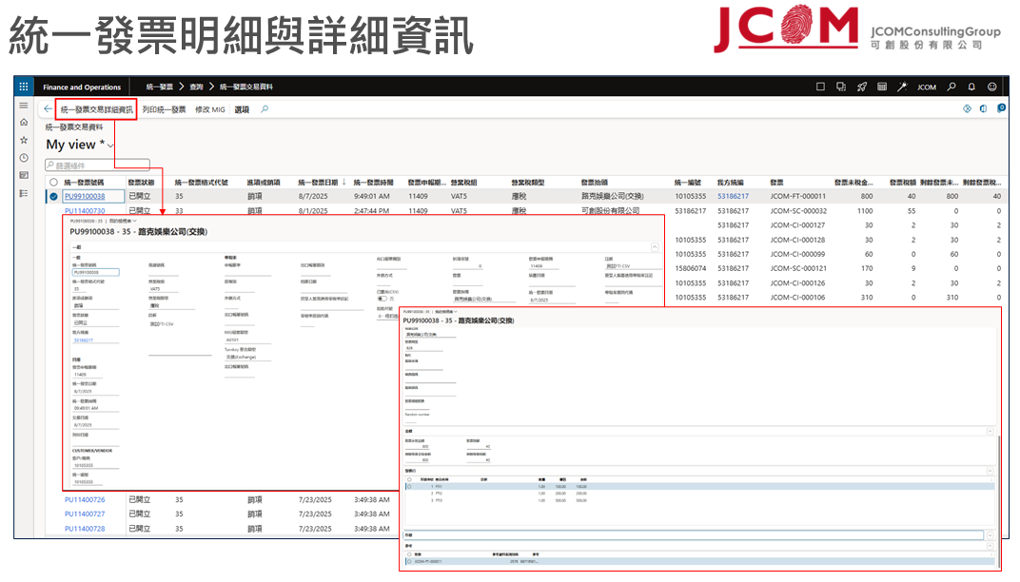Open the app launcher grid icon
This screenshot has width=1020, height=582.
pyautogui.click(x=23, y=87)
